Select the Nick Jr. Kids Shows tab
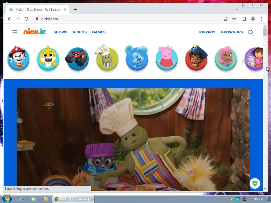 coord(38,10)
